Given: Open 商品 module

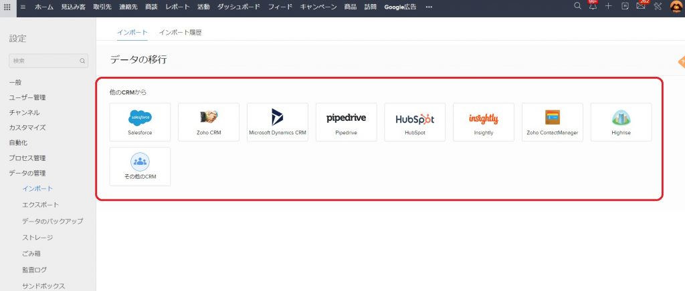Looking at the screenshot, I should coord(351,7).
